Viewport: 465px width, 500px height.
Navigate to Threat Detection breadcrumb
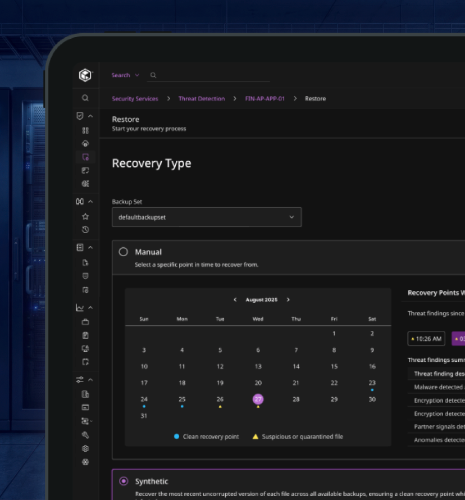coord(202,99)
